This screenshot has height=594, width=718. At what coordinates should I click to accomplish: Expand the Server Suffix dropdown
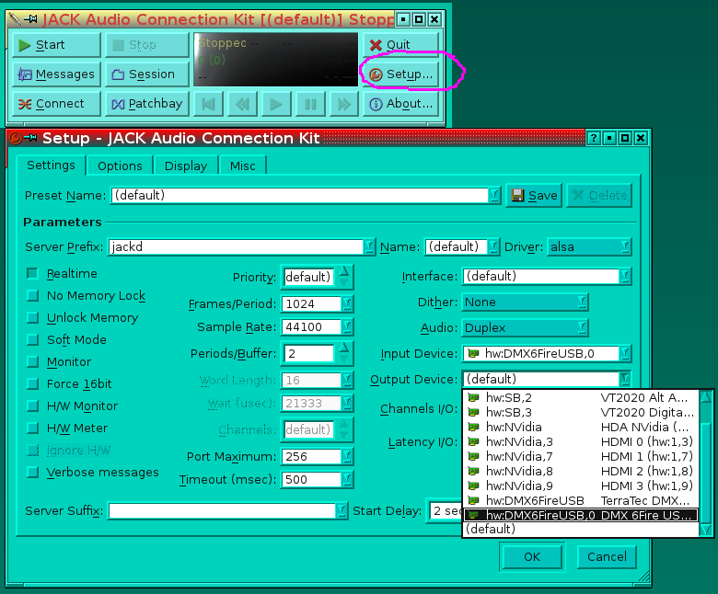[342, 510]
